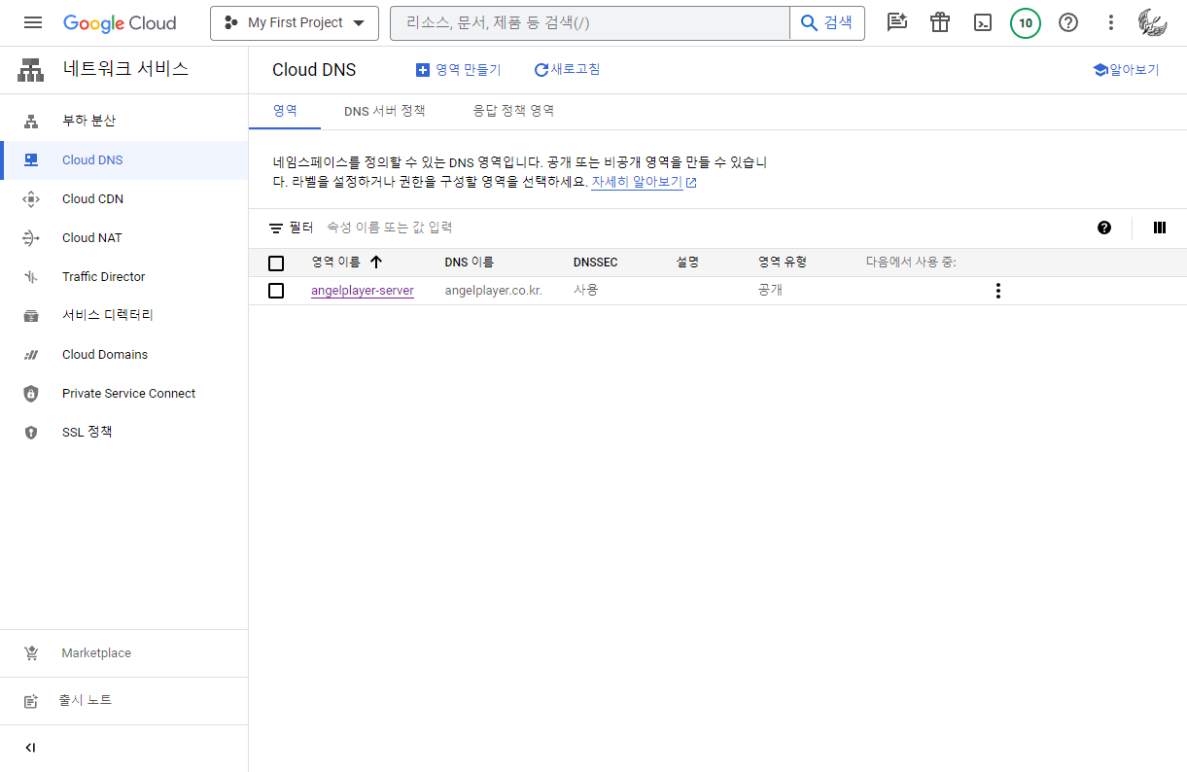
Task: Click the user account avatar
Action: 1153,22
